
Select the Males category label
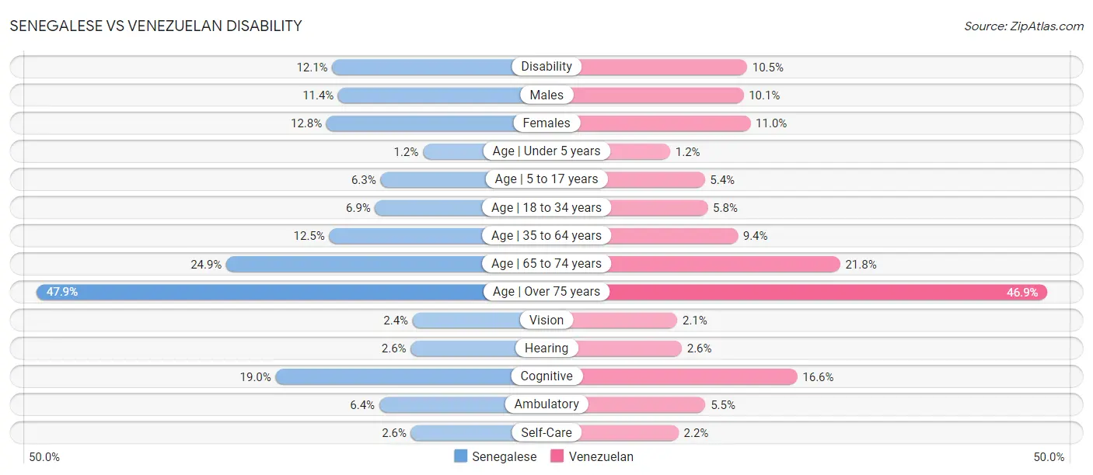pyautogui.click(x=546, y=95)
